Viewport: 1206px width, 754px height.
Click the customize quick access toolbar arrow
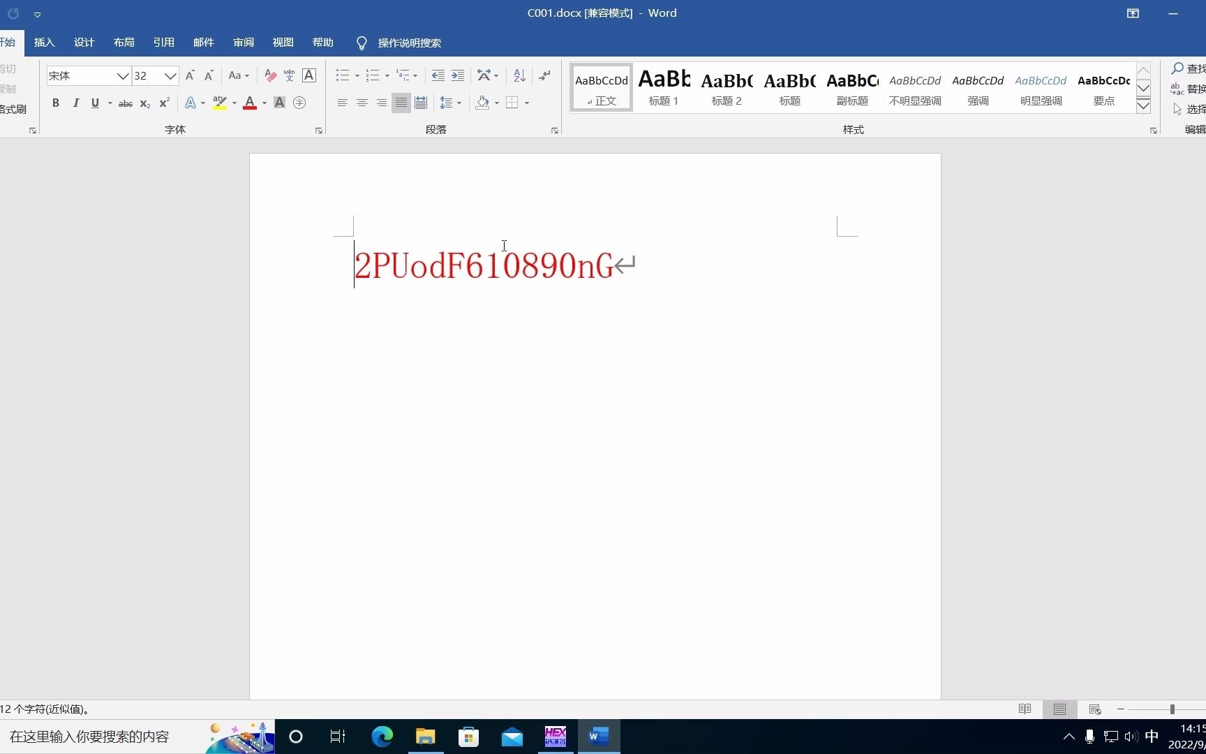point(37,14)
